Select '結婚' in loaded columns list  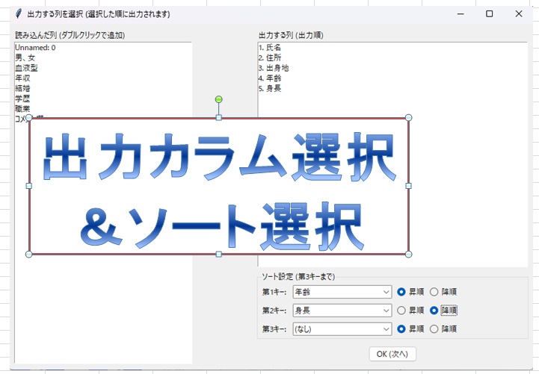pos(22,88)
